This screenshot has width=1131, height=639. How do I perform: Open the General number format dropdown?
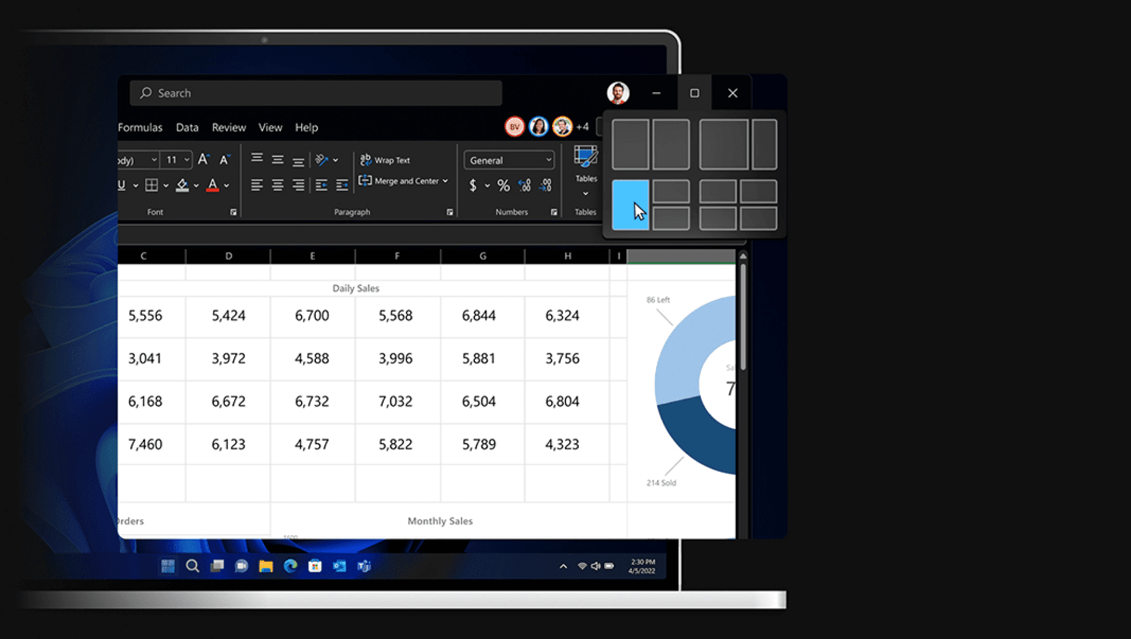pos(548,160)
